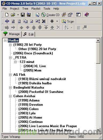Click the Open project folder icon
The image size is (103, 140).
click(x=13, y=15)
